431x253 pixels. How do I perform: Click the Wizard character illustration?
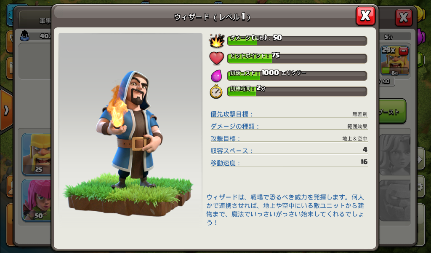(x=130, y=129)
